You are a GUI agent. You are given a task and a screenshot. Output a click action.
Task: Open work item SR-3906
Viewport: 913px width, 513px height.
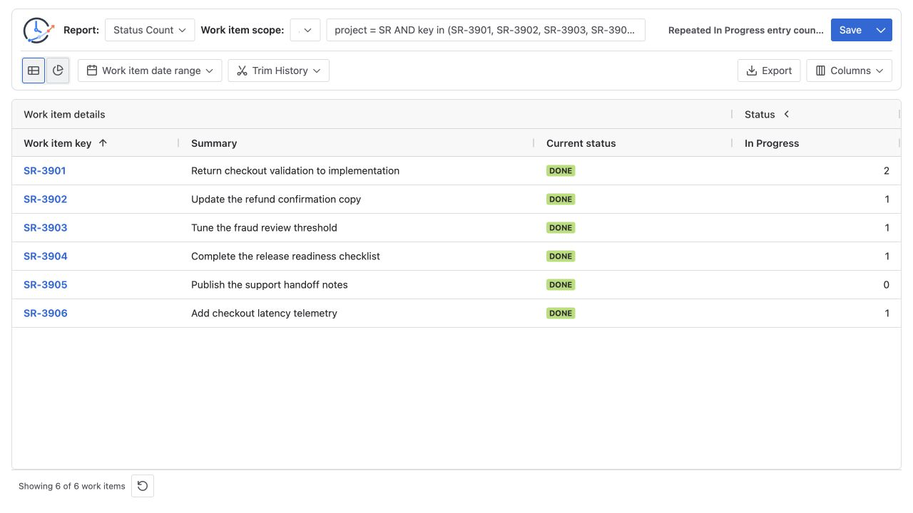pyautogui.click(x=46, y=313)
